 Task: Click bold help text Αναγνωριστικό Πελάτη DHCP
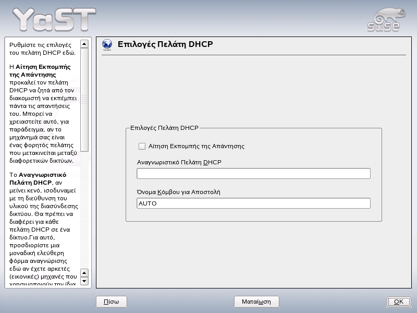click(x=38, y=179)
